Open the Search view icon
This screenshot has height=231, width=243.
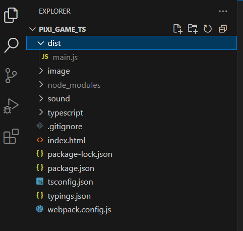(x=11, y=45)
